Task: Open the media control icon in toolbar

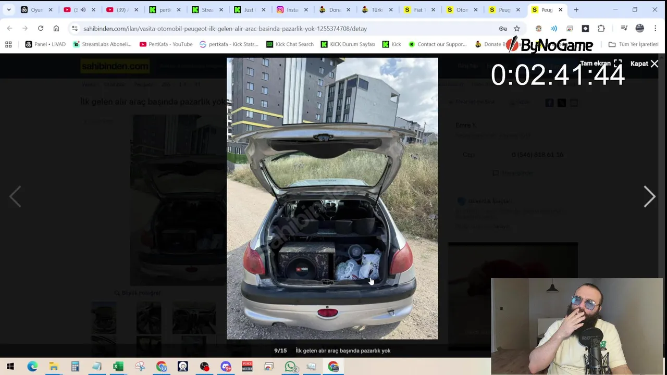Action: tap(624, 29)
